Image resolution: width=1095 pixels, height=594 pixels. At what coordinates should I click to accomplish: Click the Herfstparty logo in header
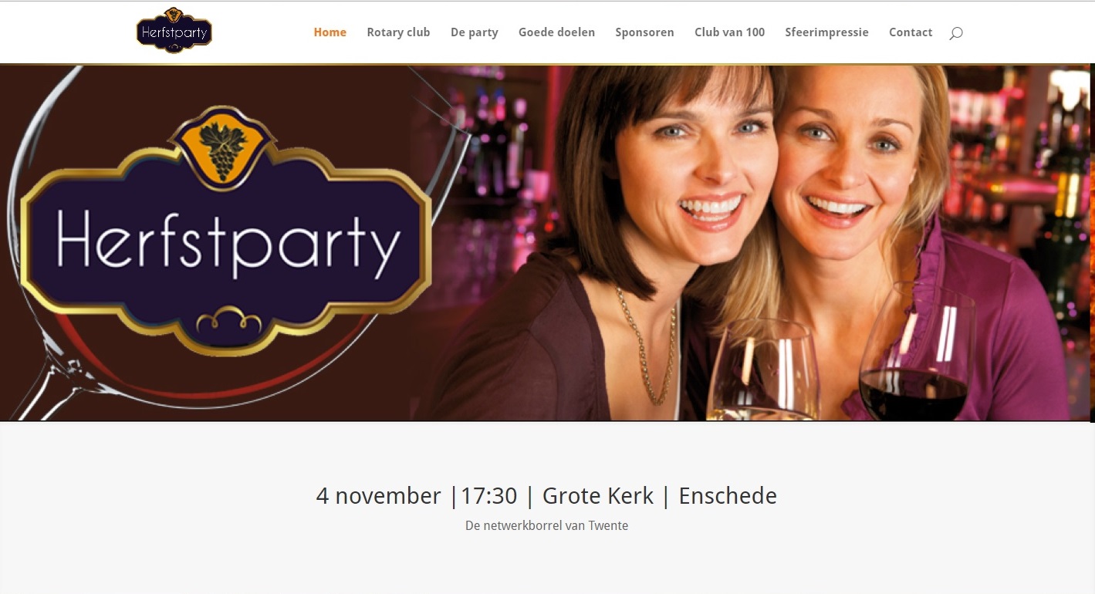pyautogui.click(x=174, y=30)
